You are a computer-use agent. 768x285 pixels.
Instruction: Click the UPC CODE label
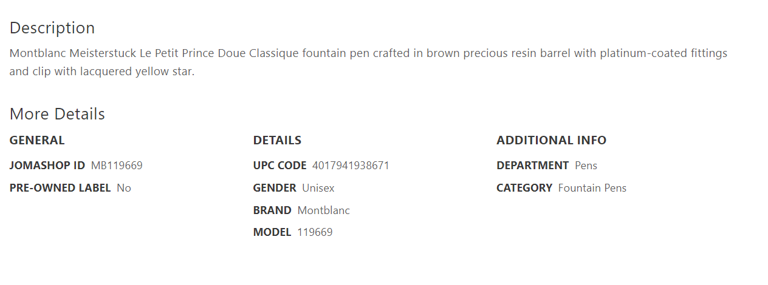coord(280,166)
